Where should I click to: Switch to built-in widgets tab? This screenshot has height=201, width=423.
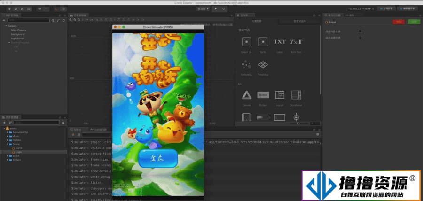coord(257,21)
